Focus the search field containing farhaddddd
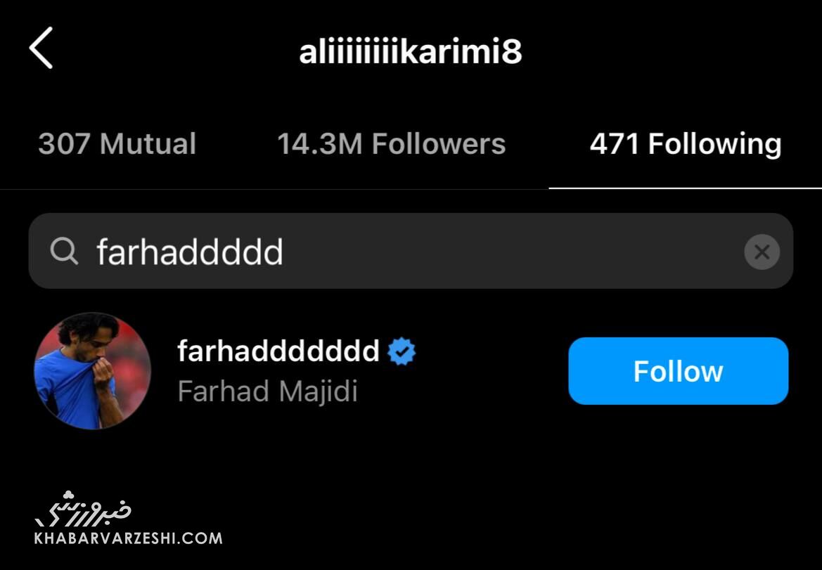The image size is (822, 570). (411, 251)
